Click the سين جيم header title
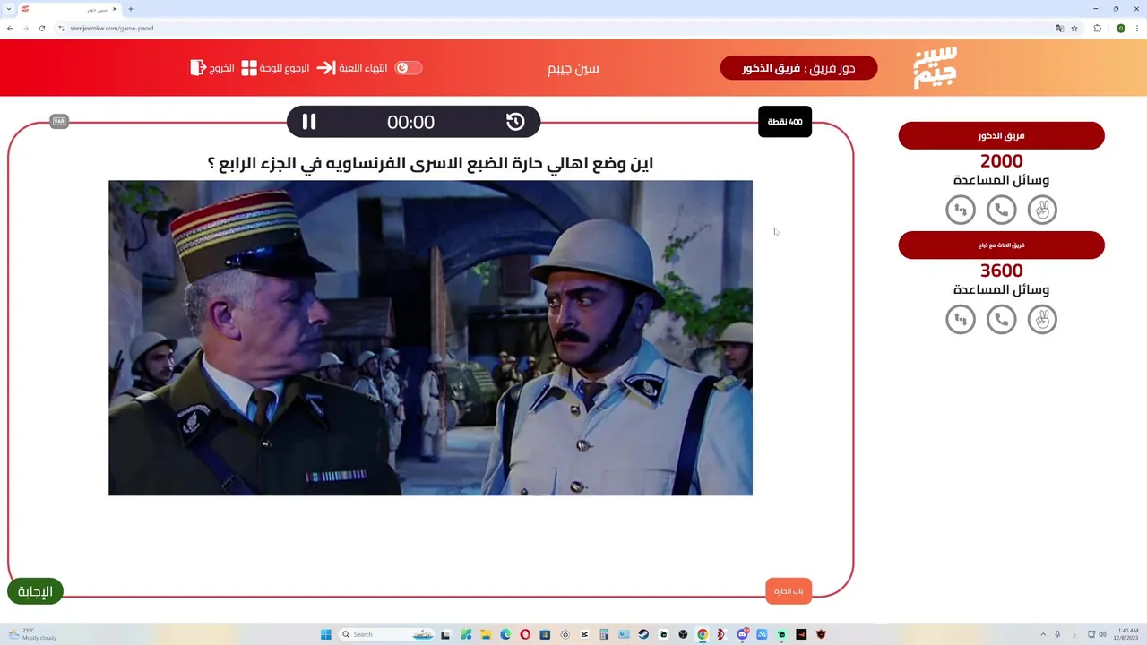1147x645 pixels. click(x=573, y=68)
